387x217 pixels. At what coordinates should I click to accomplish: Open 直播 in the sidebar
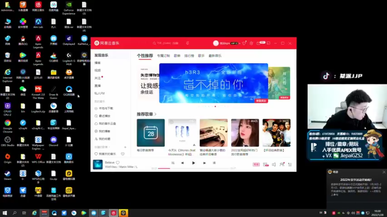[x=98, y=86]
